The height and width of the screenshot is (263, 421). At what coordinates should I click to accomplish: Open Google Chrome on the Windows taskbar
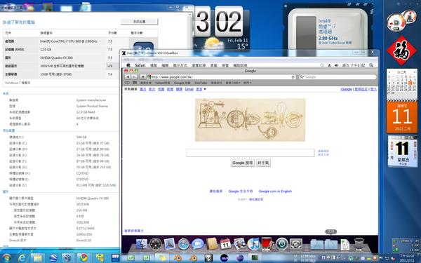[x=83, y=258]
